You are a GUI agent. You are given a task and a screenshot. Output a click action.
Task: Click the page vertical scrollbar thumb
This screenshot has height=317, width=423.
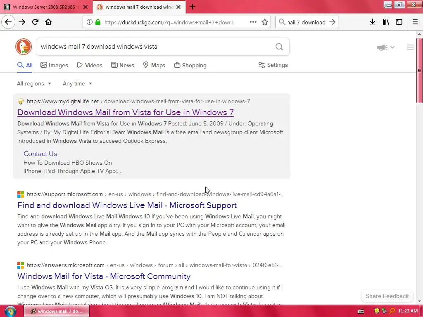419,71
